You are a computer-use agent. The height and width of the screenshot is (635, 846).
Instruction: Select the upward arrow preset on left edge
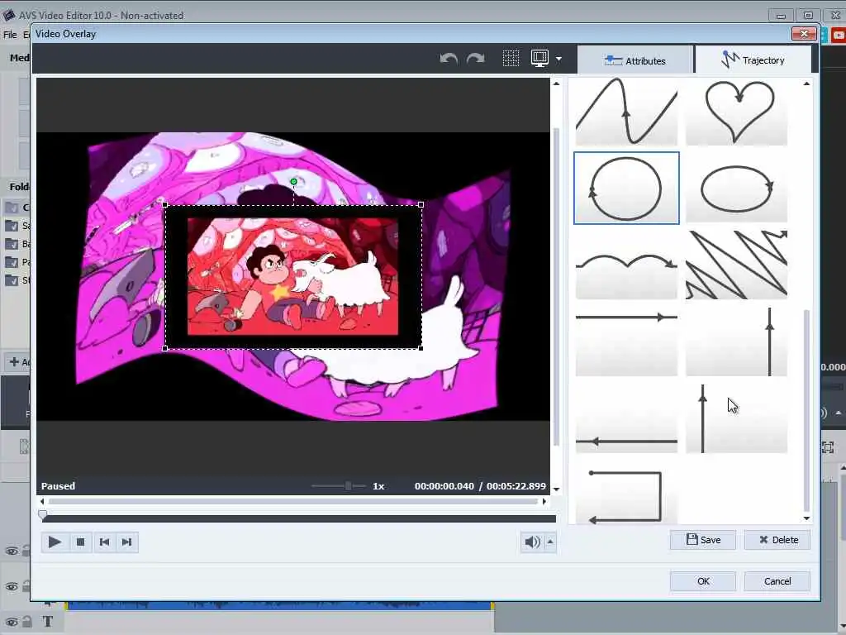736,418
